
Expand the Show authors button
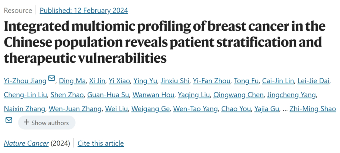tap(47, 123)
